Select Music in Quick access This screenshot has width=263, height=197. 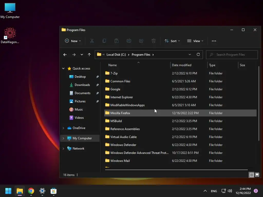[x=79, y=109]
